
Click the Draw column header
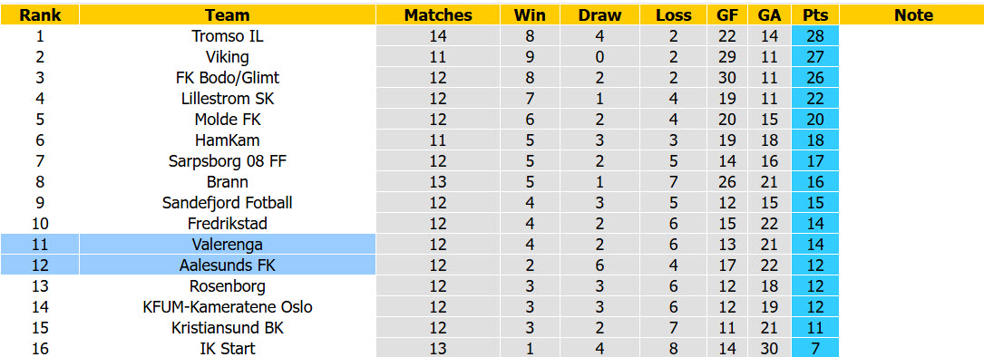tap(600, 15)
